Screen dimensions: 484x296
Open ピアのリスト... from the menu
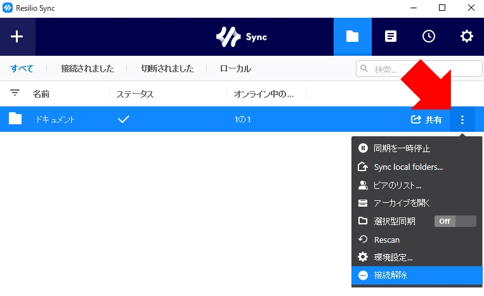coord(417,185)
